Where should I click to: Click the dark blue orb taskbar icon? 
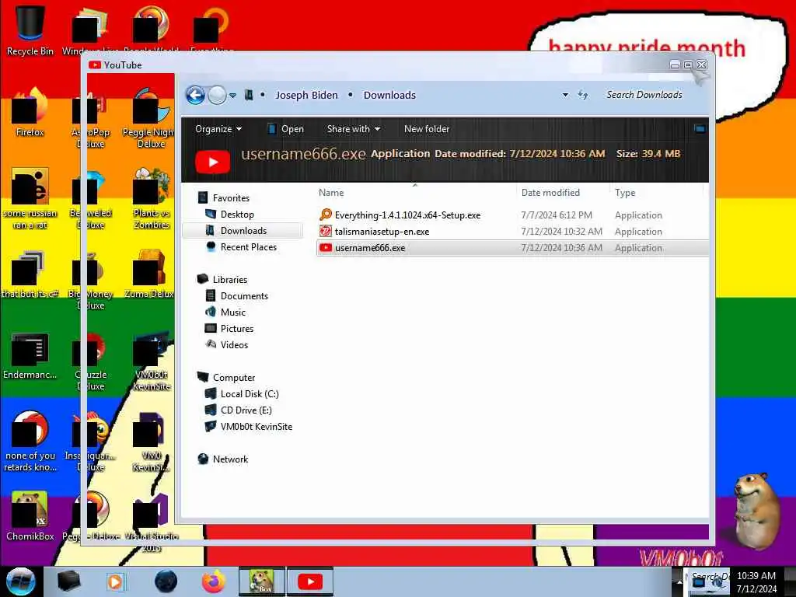click(x=166, y=581)
